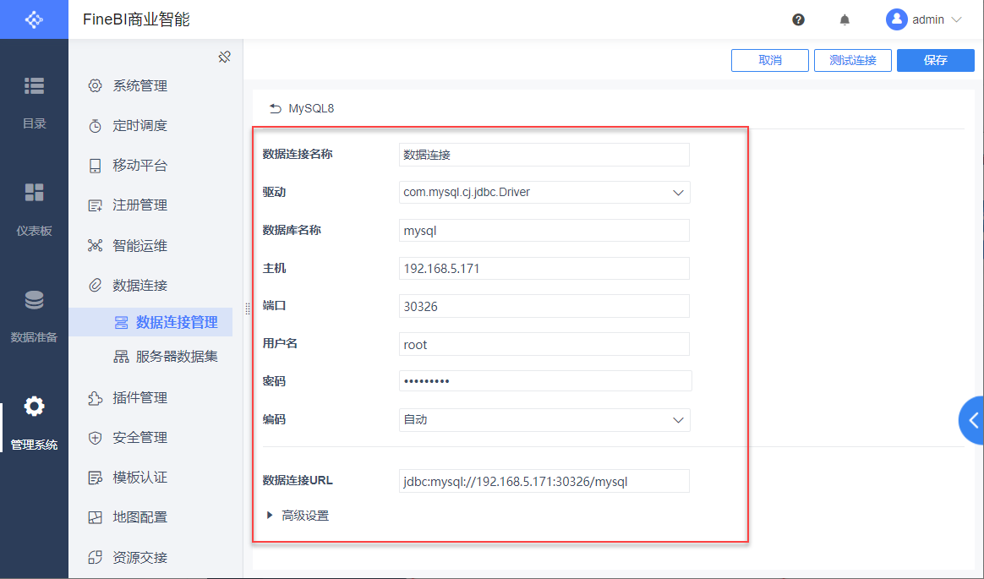Click the 用户名 username field
Screen dimensions: 984x579
(x=544, y=344)
